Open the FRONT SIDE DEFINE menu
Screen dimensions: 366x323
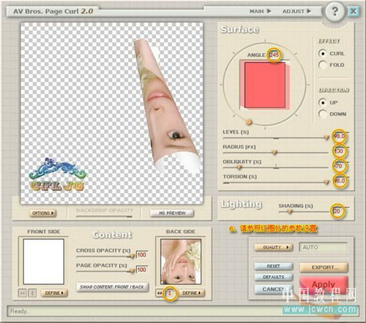[x=54, y=293]
